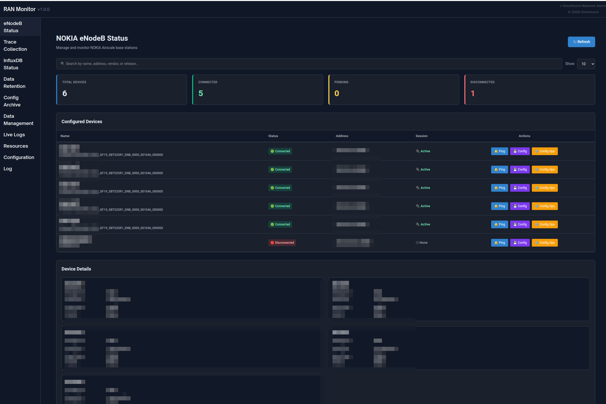The image size is (606, 404).
Task: Click the Refresh button
Action: pos(581,42)
